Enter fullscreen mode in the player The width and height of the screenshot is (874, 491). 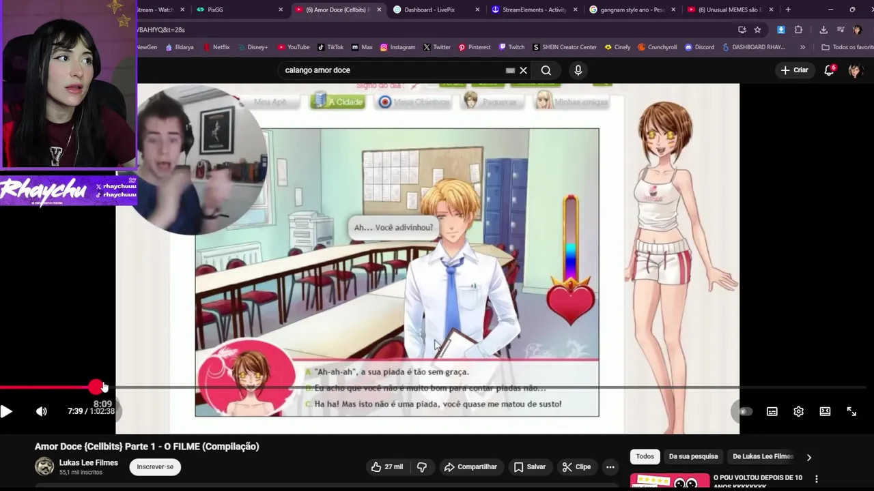(851, 411)
